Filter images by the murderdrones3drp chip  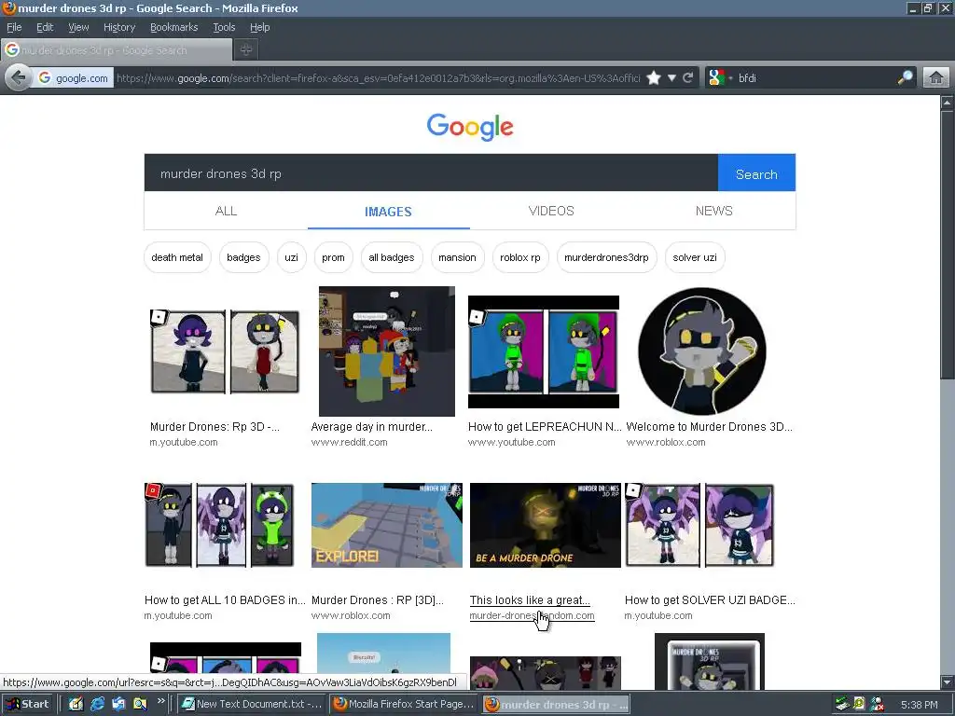tap(606, 257)
